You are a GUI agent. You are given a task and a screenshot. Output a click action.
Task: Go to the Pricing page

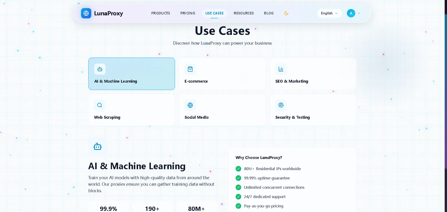[188, 13]
